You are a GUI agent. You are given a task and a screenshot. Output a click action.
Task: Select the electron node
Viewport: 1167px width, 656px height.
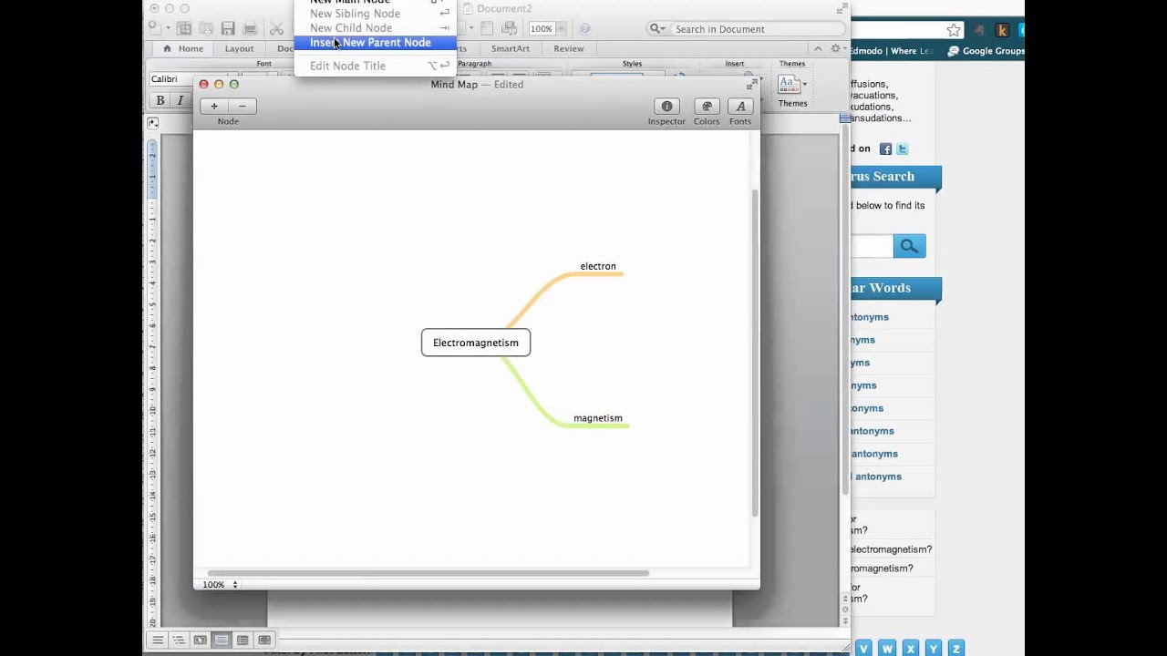click(598, 266)
